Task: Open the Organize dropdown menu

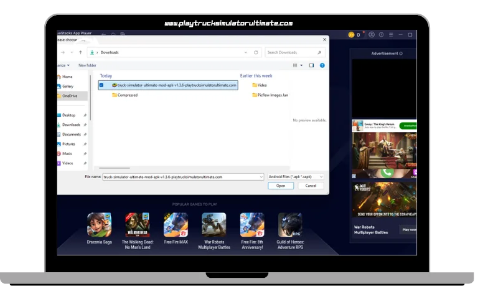Action: 63,65
